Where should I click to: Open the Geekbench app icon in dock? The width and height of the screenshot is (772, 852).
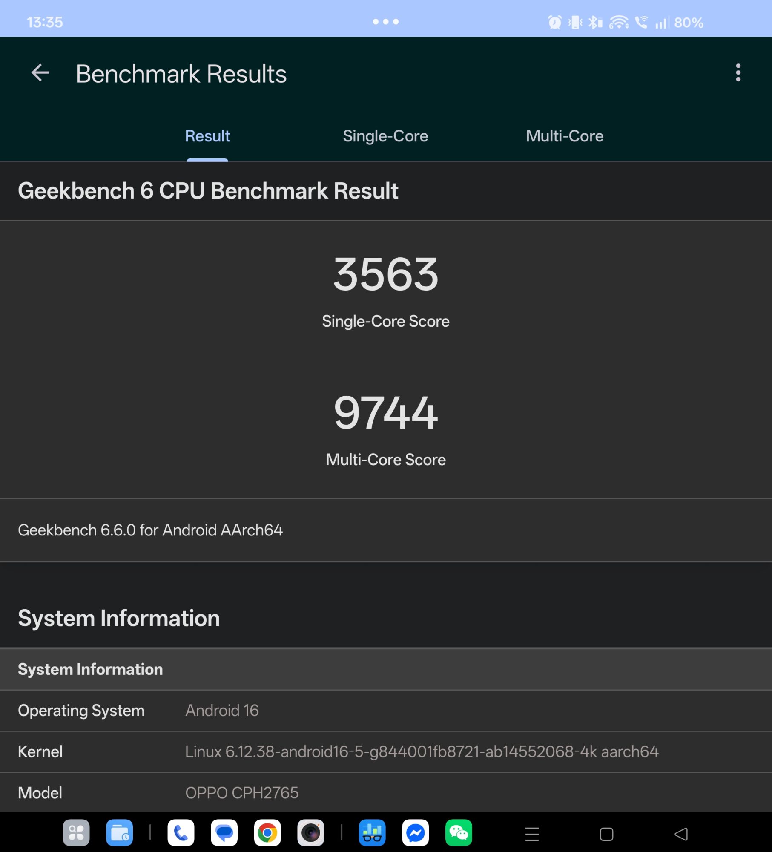tap(372, 832)
